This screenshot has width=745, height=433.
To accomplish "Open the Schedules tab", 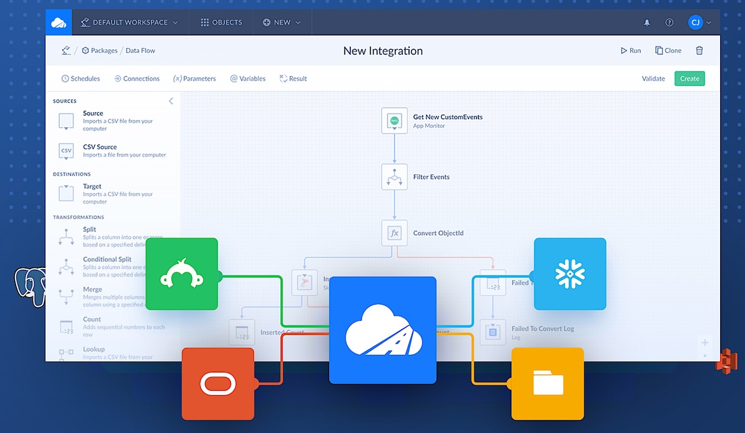I will [x=81, y=79].
